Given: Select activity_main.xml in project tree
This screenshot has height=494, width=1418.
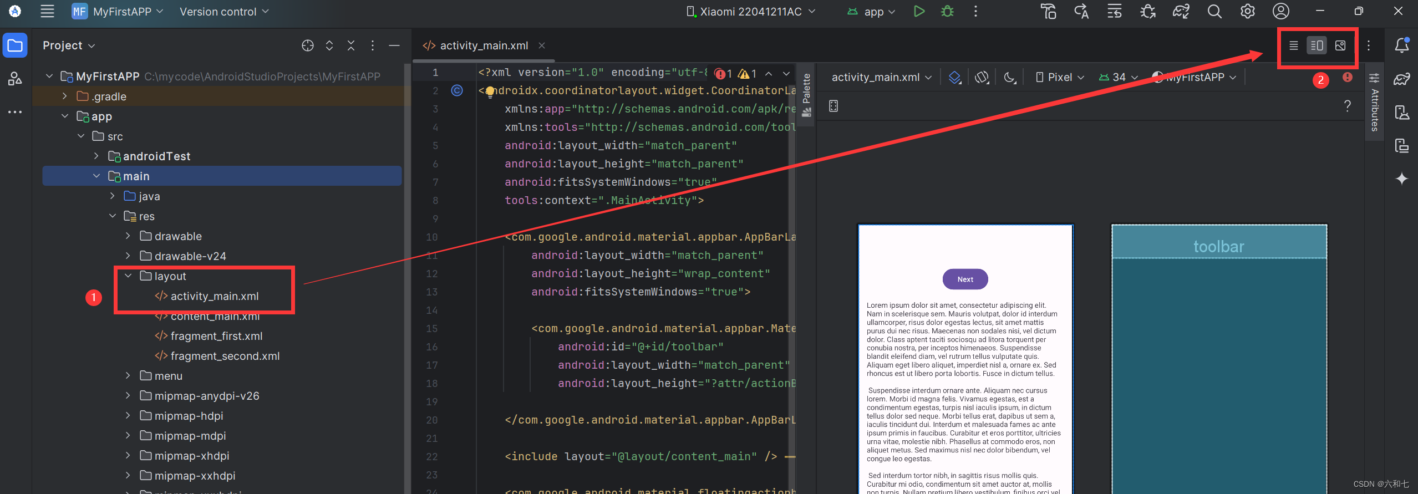Looking at the screenshot, I should point(214,296).
